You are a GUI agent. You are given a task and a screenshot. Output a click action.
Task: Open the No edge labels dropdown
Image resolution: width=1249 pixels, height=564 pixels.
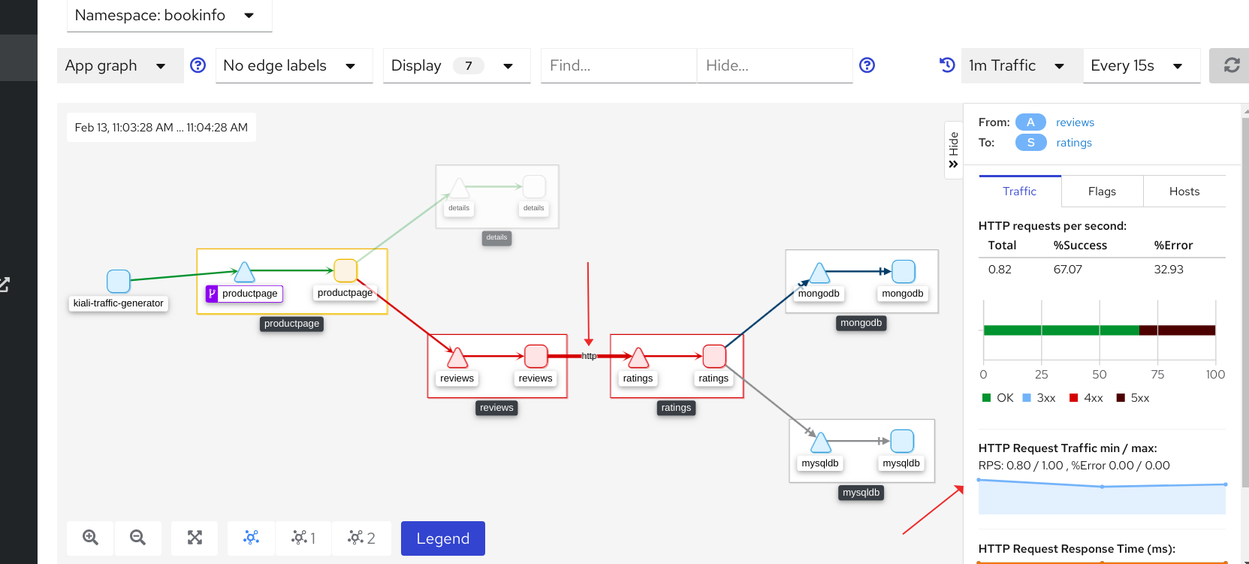tap(294, 65)
